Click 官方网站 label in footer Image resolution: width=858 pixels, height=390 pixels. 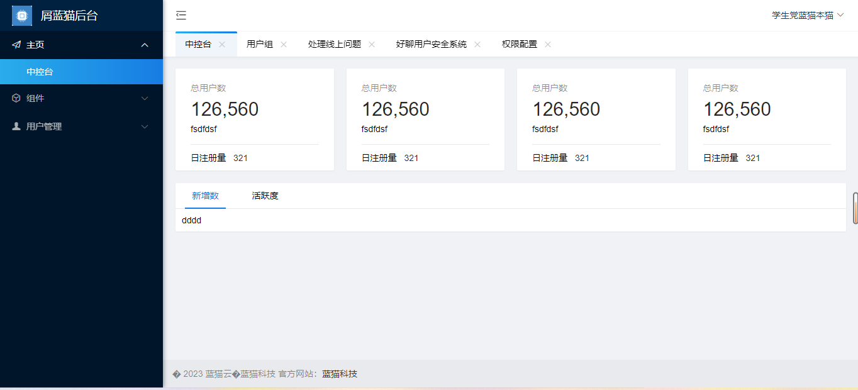point(298,374)
